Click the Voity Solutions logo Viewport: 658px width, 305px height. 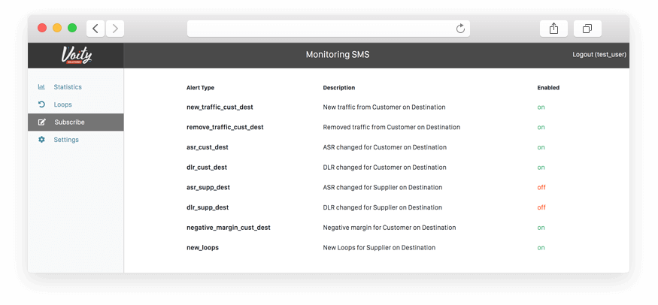(75, 55)
